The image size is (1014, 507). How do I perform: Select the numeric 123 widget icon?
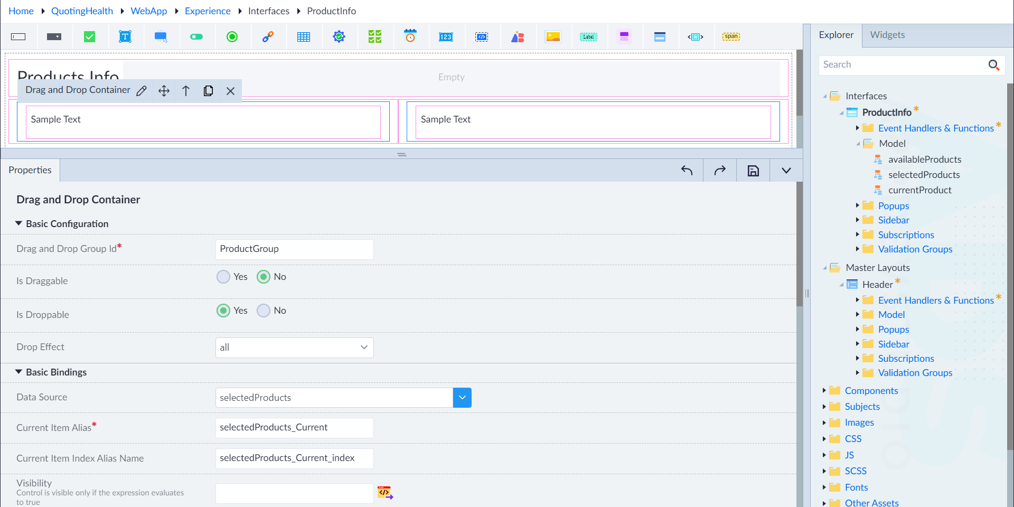[x=446, y=36]
